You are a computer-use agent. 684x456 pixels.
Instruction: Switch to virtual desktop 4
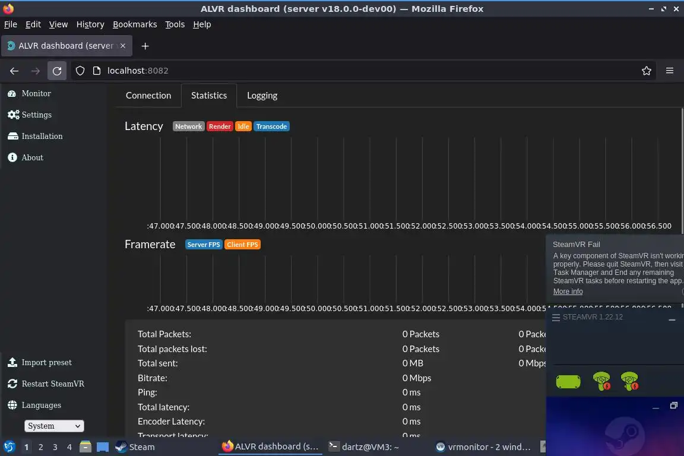pos(69,447)
